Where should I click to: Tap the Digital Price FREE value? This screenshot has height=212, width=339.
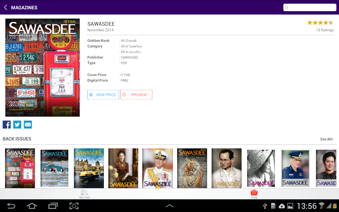125,81
